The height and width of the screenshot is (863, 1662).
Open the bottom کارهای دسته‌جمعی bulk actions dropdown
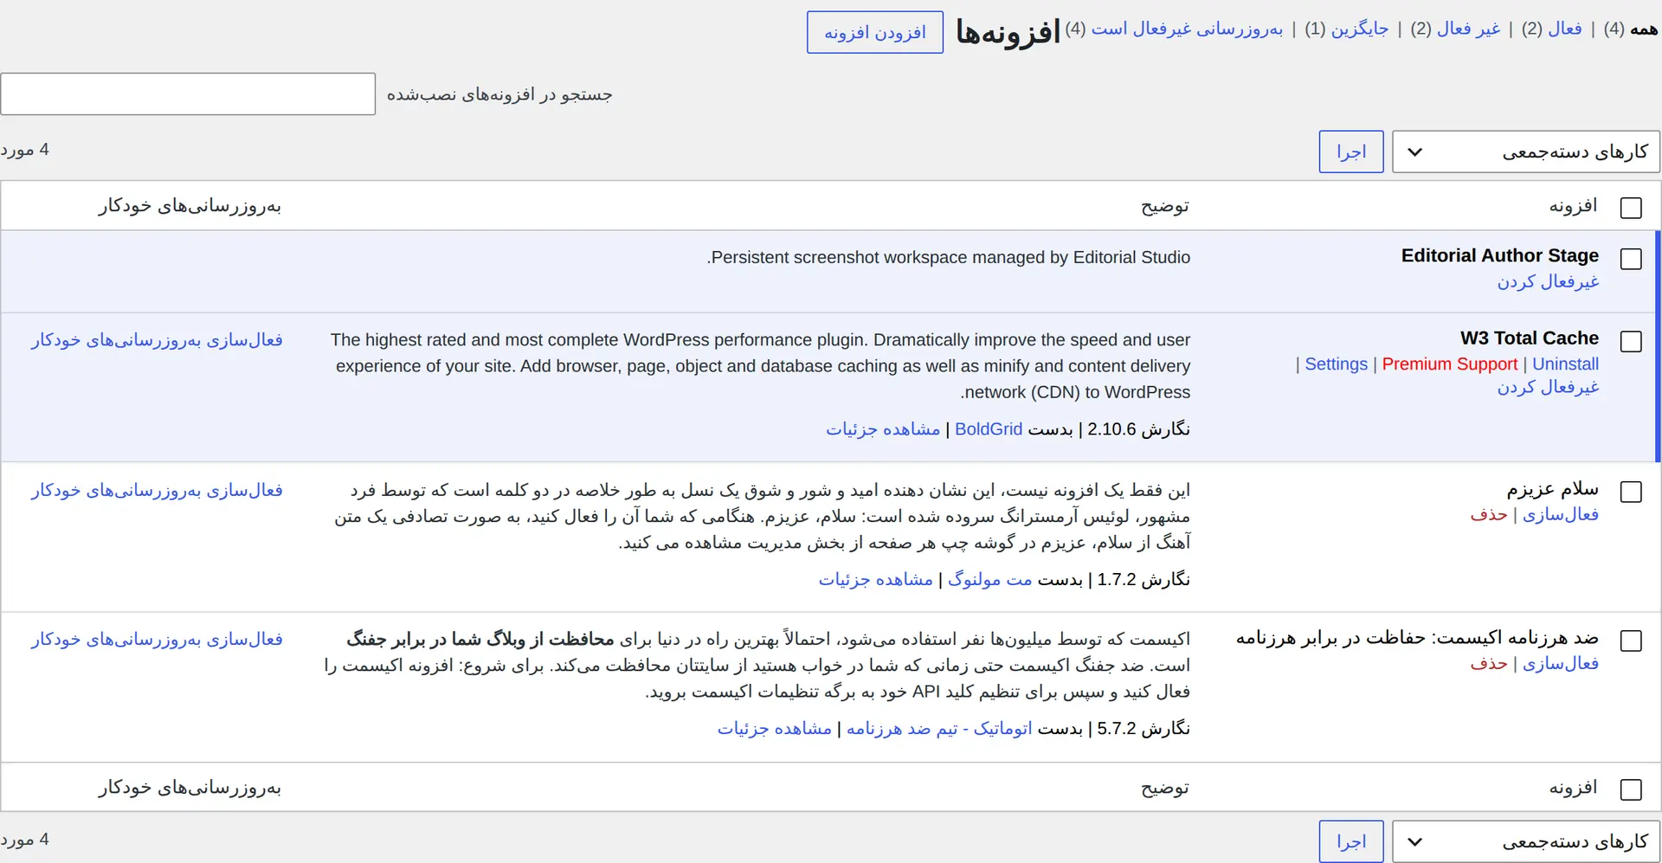click(x=1525, y=841)
